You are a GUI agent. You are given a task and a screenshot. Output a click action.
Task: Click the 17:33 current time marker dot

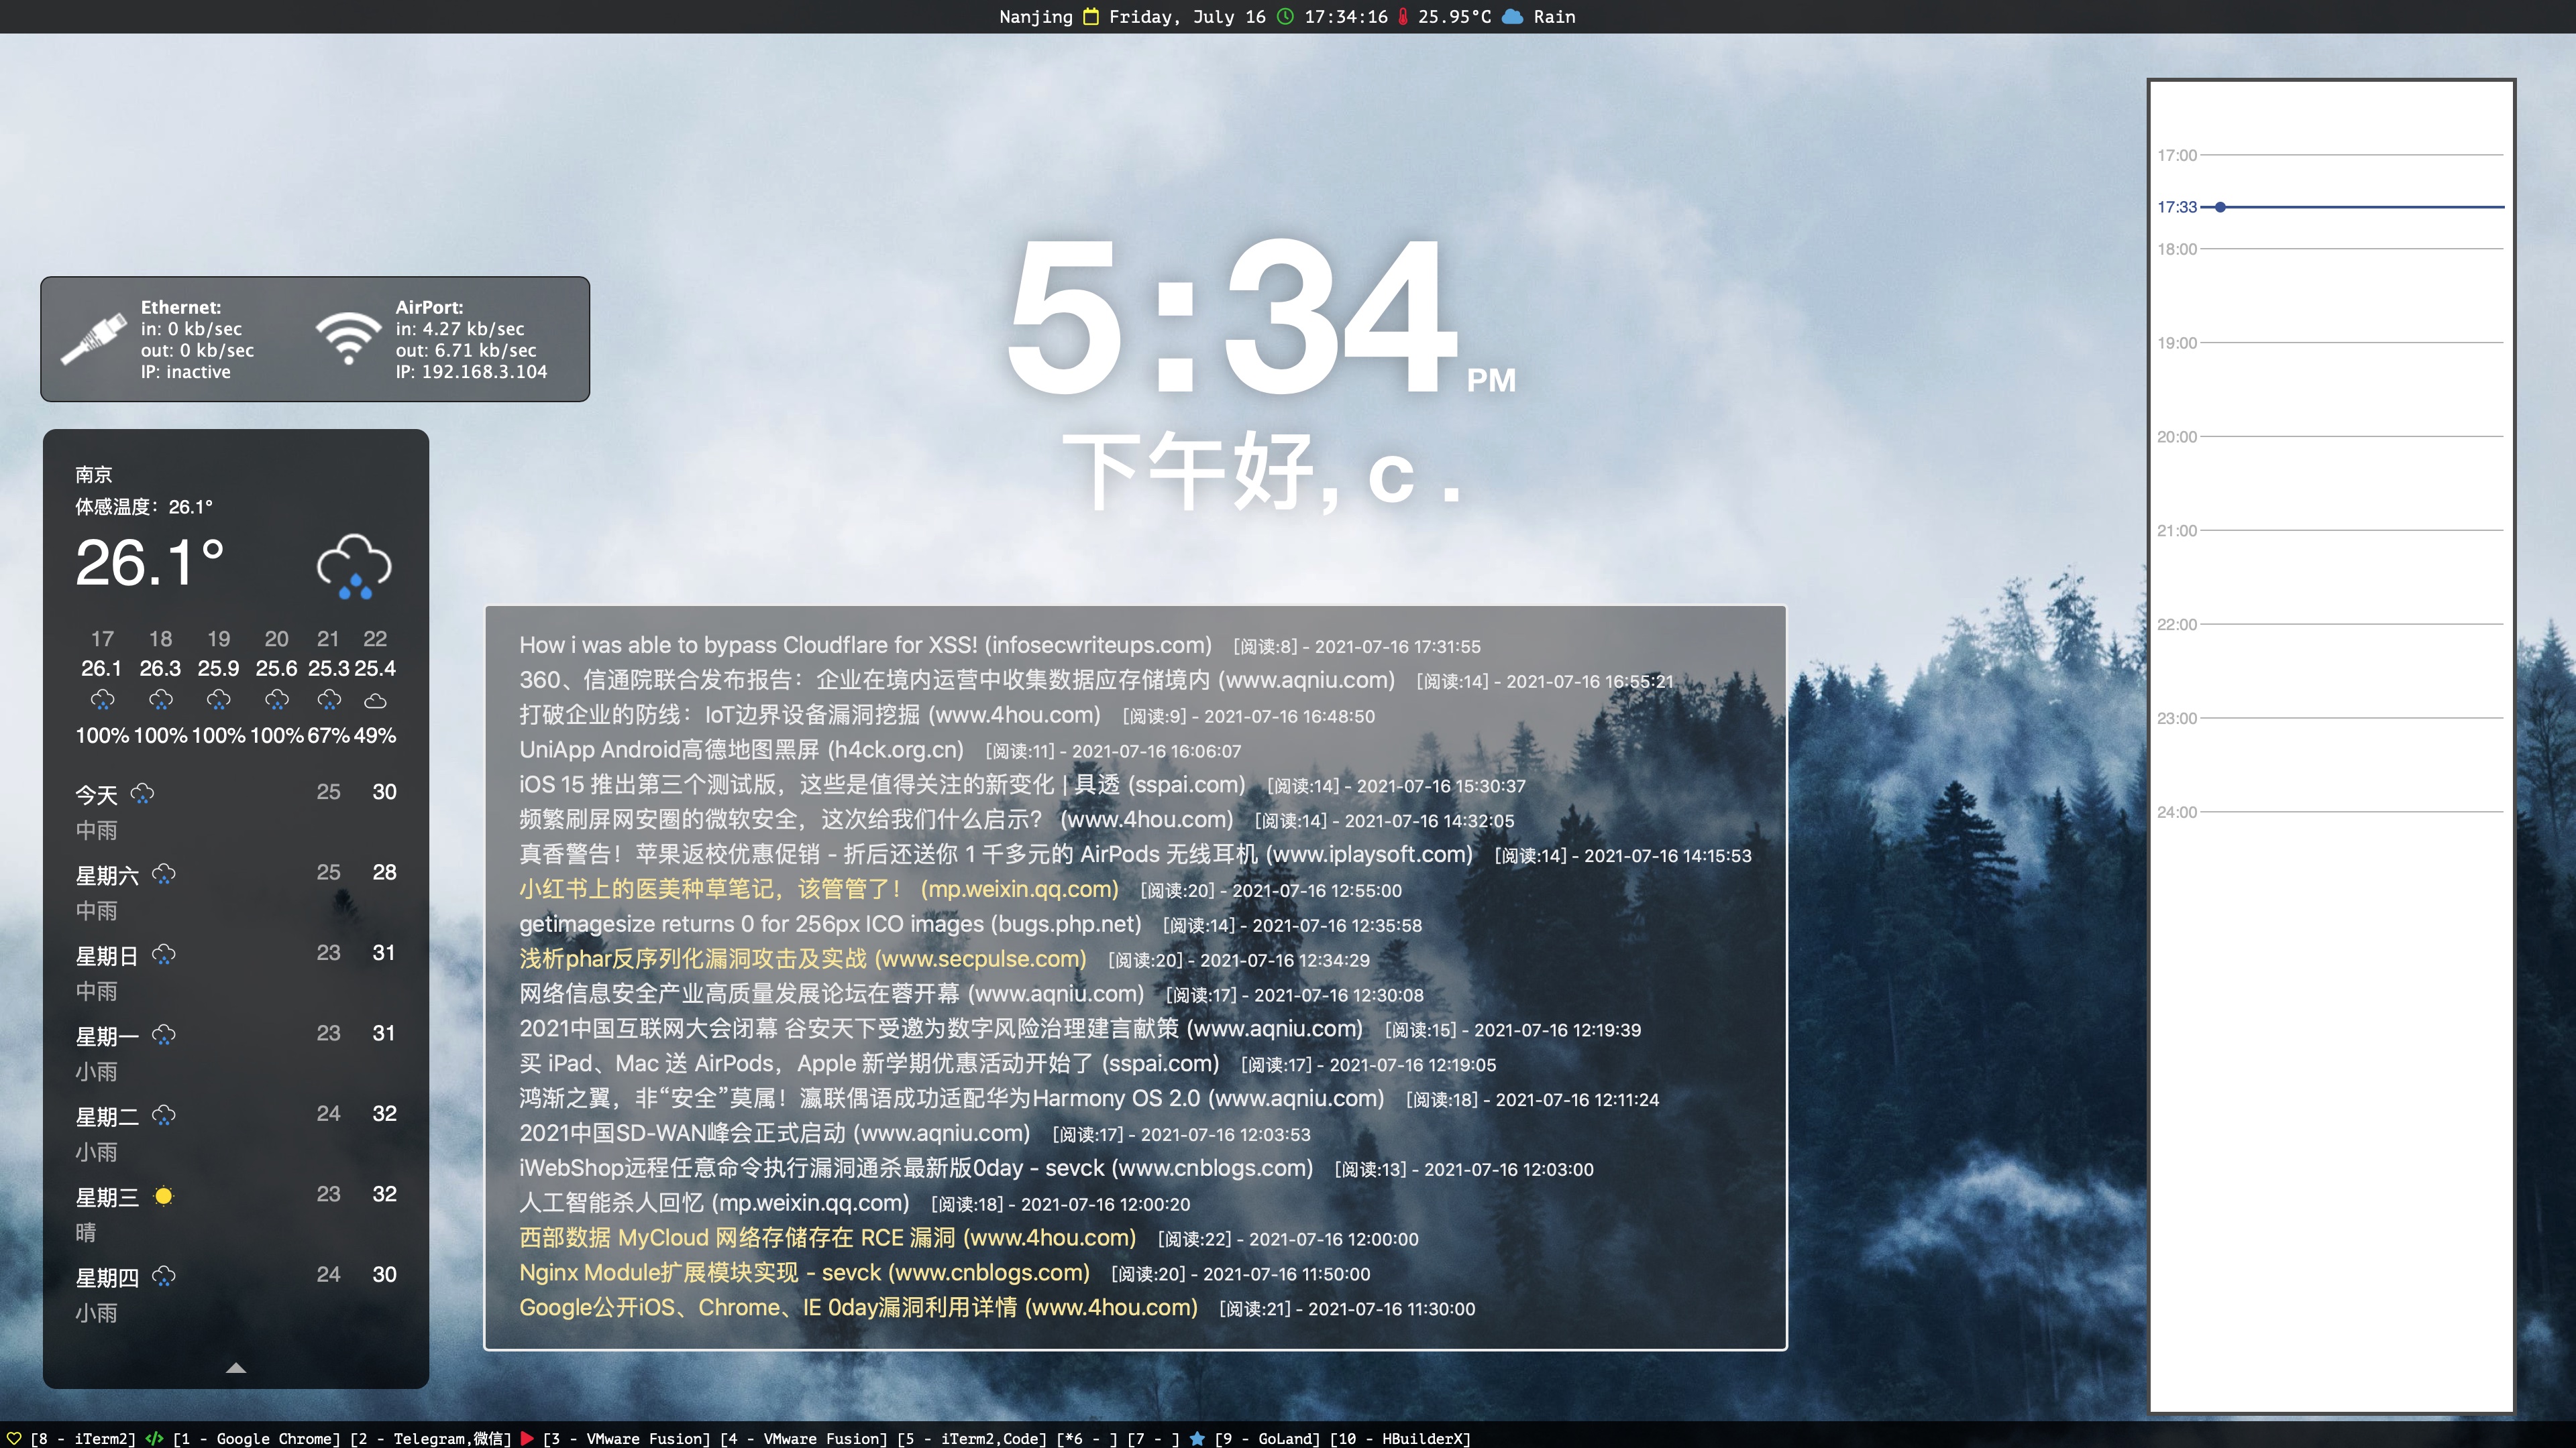(x=2220, y=207)
